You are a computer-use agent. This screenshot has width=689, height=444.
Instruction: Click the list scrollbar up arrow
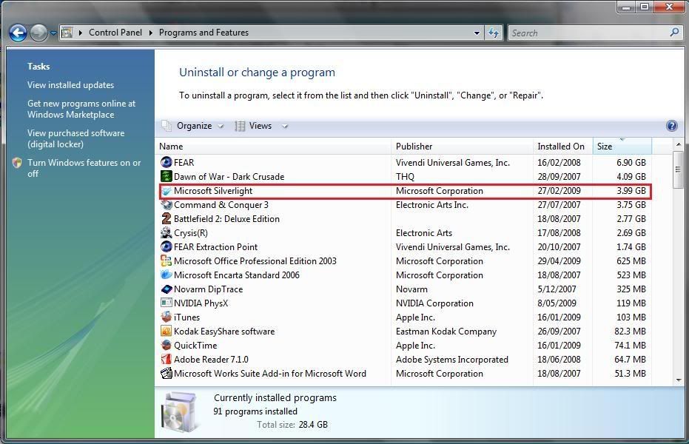tap(678, 144)
